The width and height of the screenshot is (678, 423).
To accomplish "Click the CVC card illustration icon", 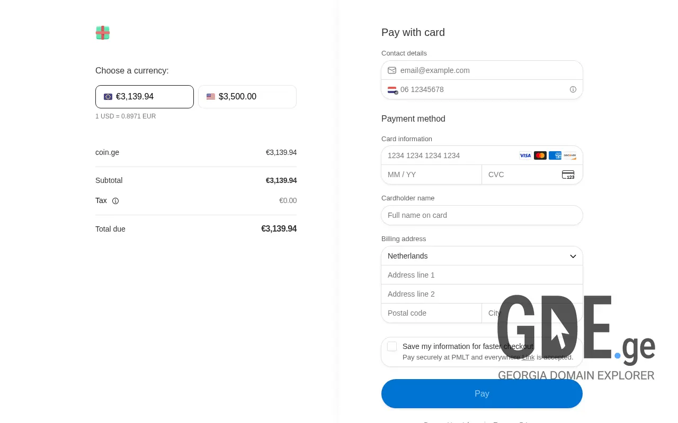I will 568,174.
